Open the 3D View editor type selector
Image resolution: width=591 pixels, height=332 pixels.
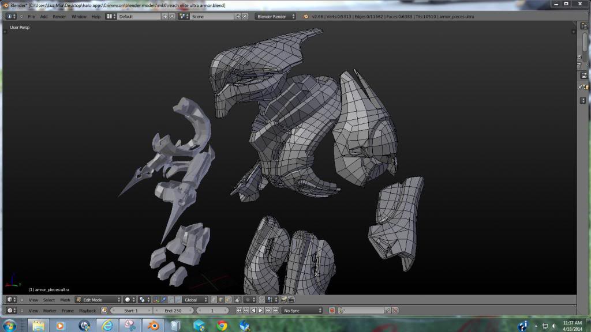click(x=12, y=300)
